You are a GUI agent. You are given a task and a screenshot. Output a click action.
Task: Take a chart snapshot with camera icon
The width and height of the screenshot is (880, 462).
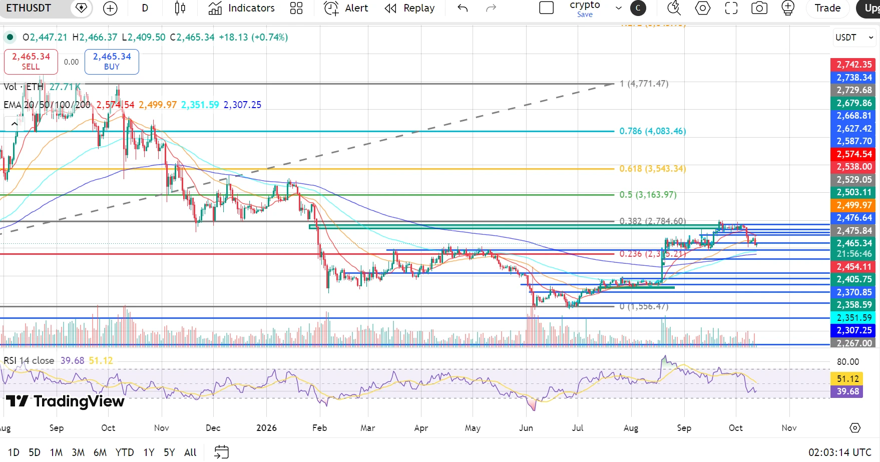tap(759, 8)
